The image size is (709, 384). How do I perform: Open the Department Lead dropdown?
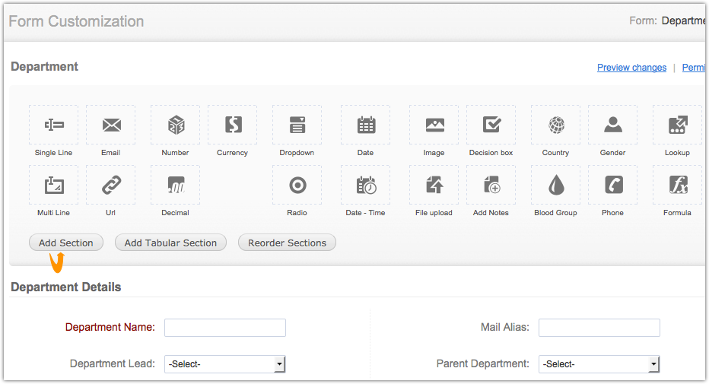pyautogui.click(x=224, y=364)
